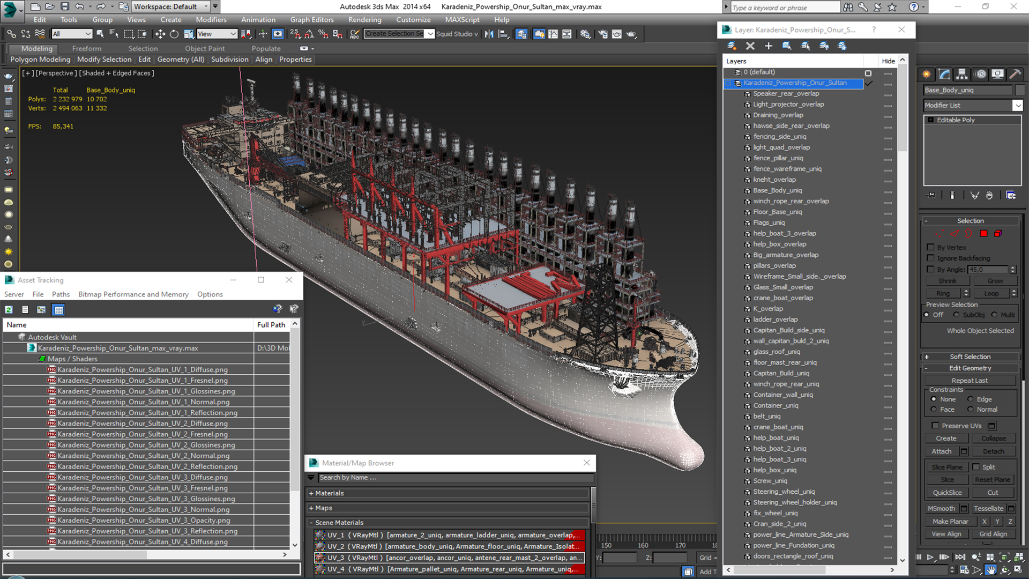The width and height of the screenshot is (1029, 579).
Task: Select the Face constraint radio button
Action: coord(934,409)
